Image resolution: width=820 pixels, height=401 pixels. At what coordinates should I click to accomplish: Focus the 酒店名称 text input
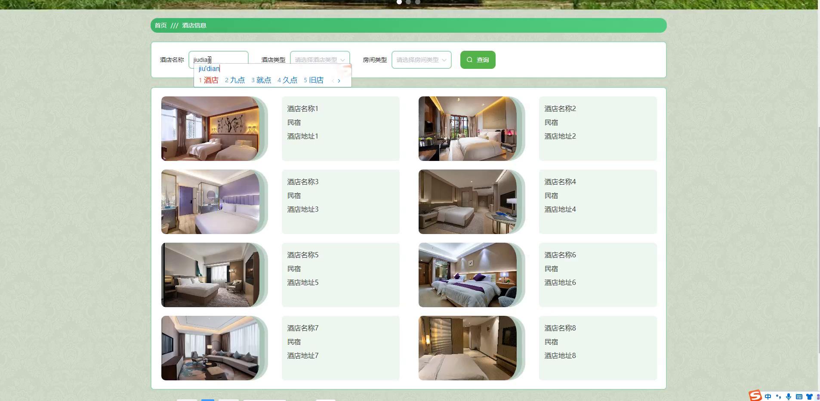tap(219, 60)
